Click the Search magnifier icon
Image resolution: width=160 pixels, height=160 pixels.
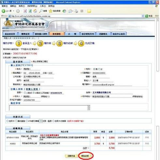41,11
